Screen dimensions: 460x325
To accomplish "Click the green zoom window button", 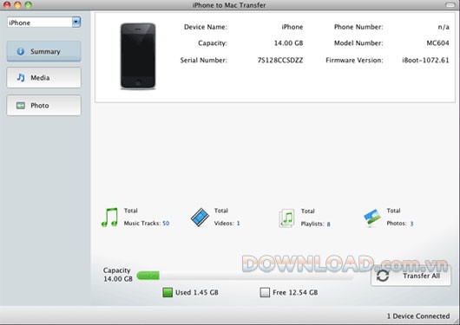I will (28, 4).
